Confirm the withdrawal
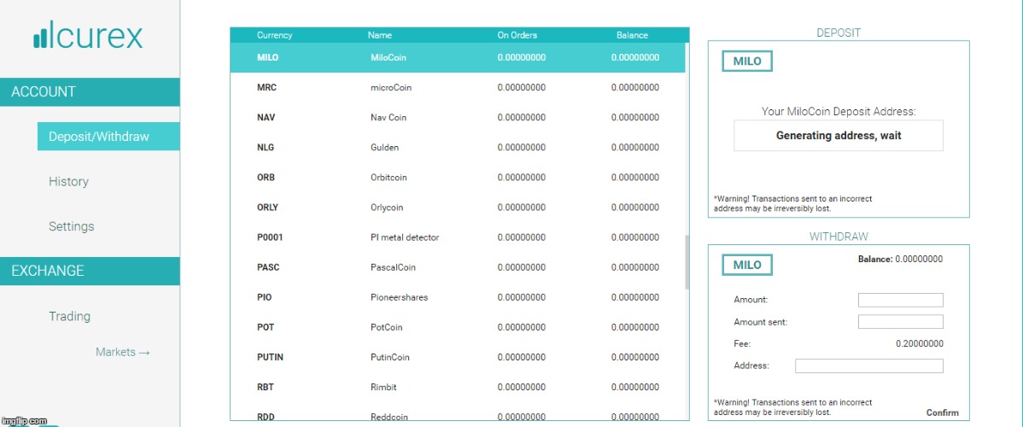The image size is (1023, 427). coord(943,412)
